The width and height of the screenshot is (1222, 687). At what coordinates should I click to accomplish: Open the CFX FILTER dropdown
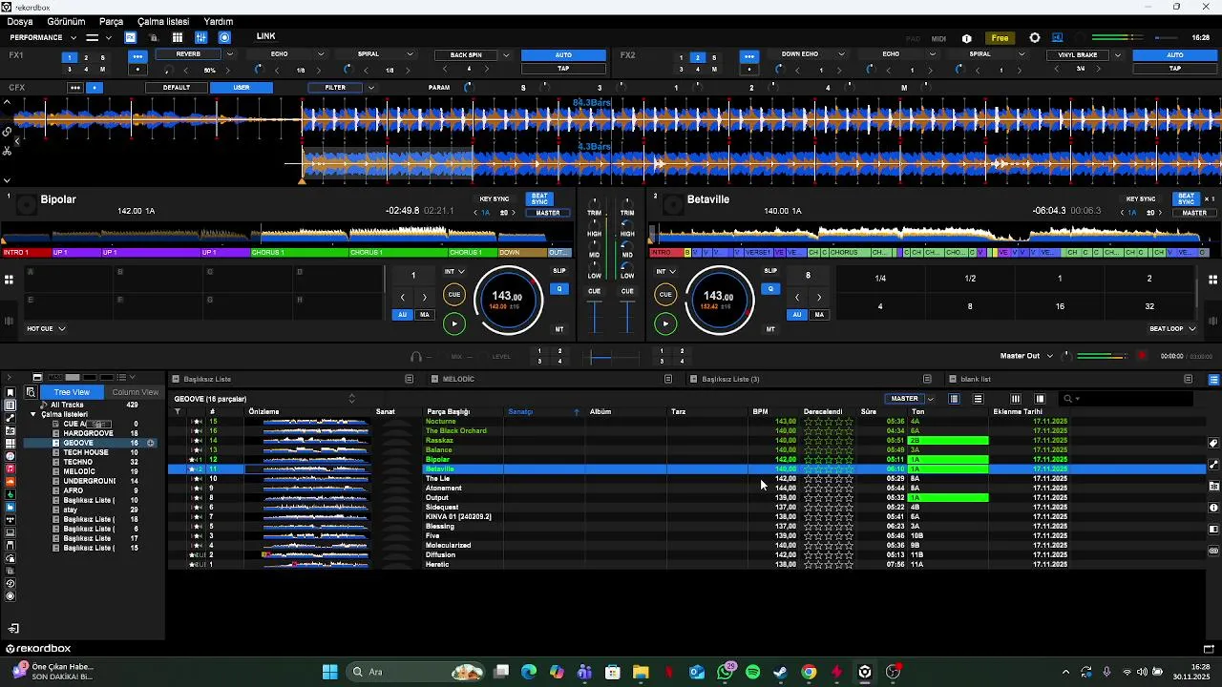point(371,88)
